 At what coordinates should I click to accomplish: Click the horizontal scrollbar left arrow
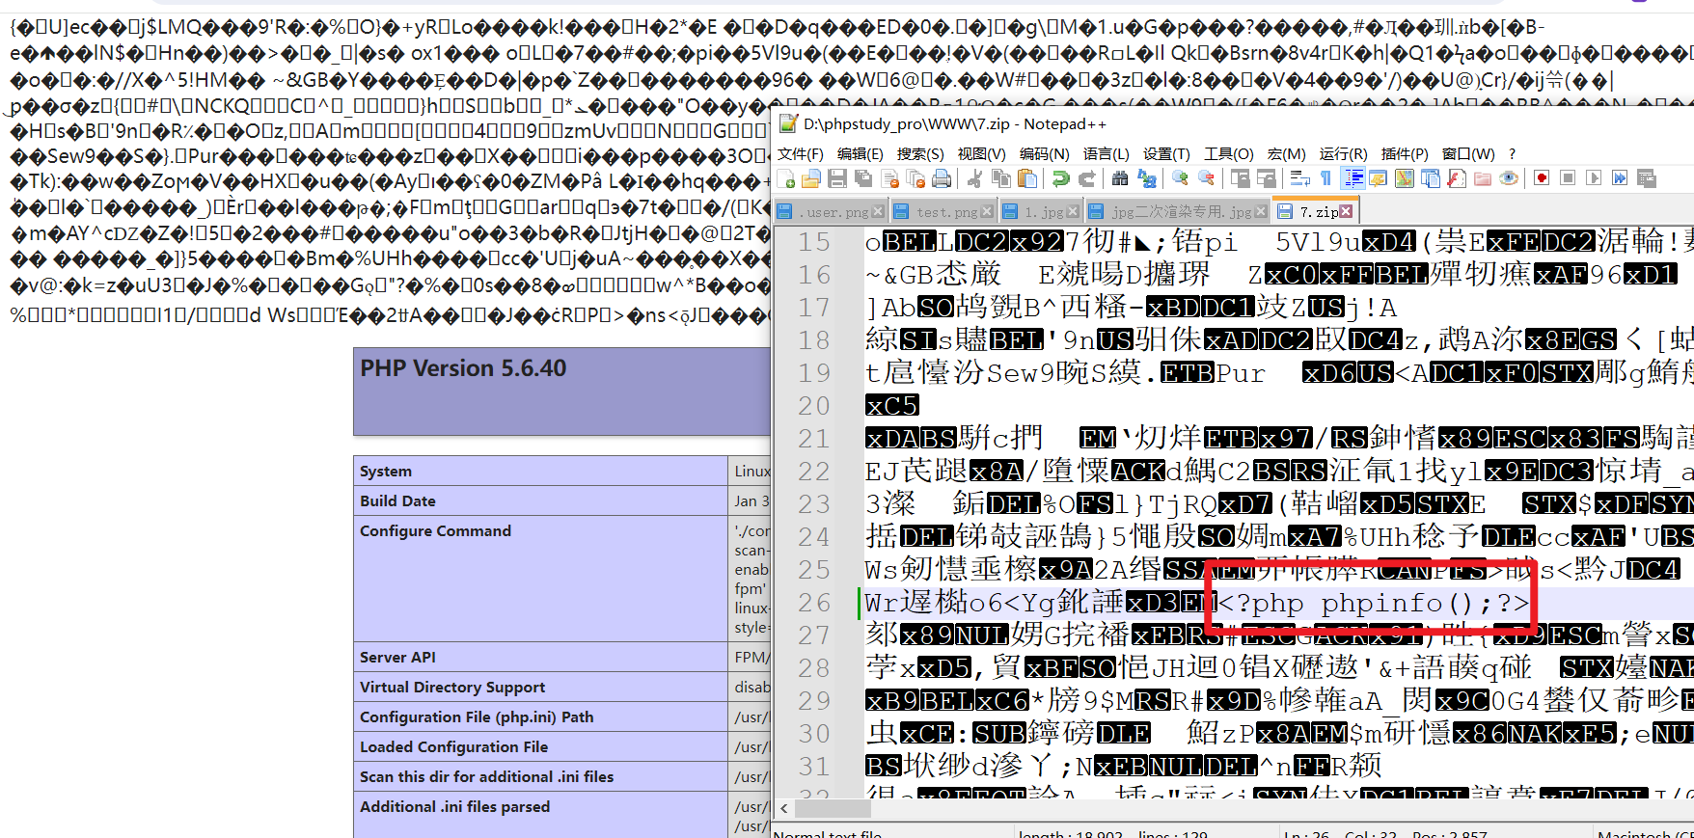coord(784,809)
